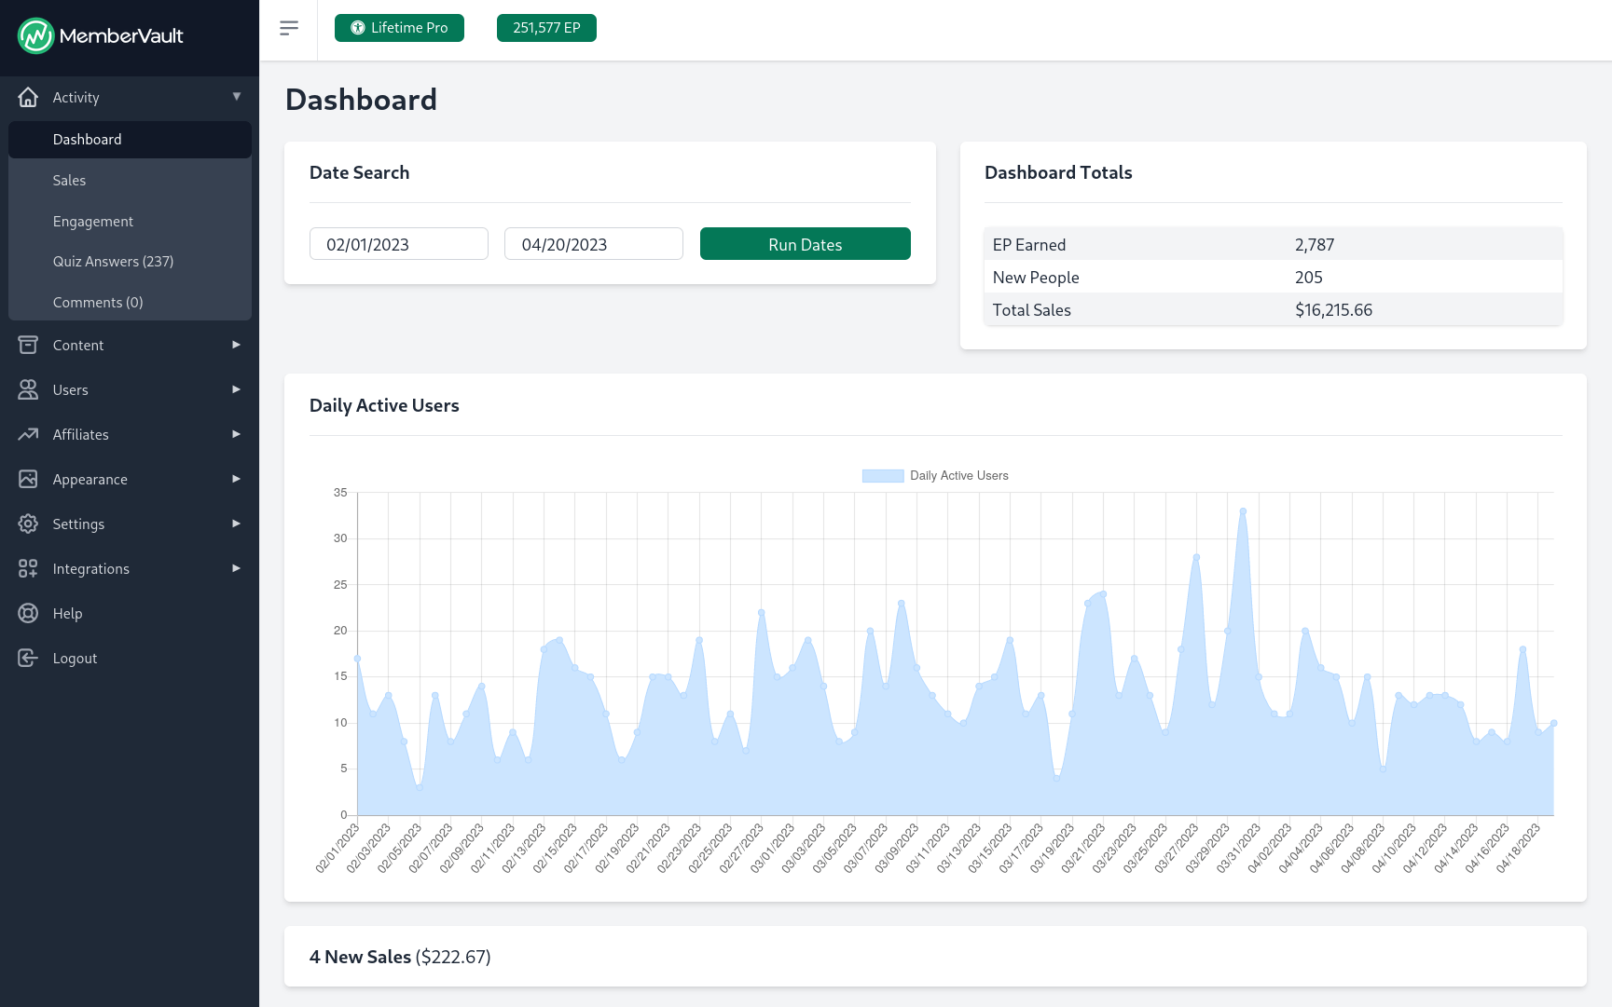This screenshot has height=1007, width=1612.
Task: Expand the Integrations menu arrow
Action: coord(237,568)
